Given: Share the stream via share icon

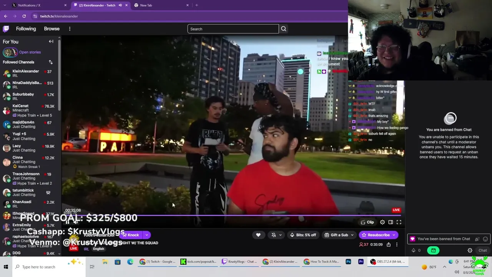Looking at the screenshot, I should (x=389, y=245).
